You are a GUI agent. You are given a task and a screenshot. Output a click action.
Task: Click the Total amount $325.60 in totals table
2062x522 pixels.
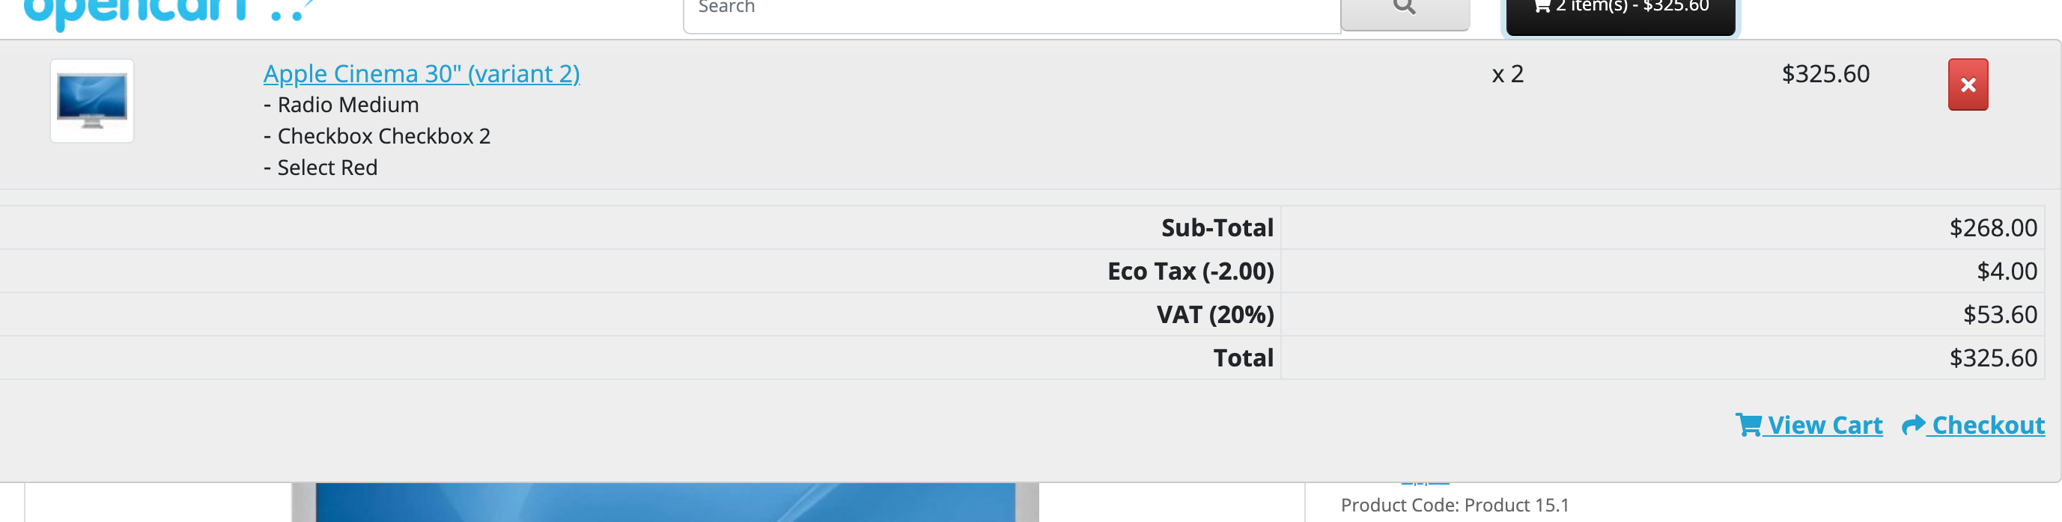tap(1992, 357)
